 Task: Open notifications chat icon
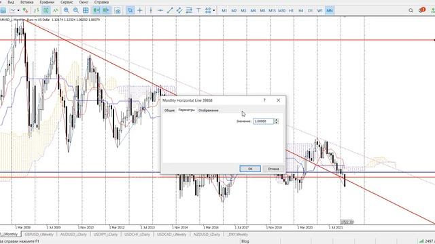(x=422, y=10)
